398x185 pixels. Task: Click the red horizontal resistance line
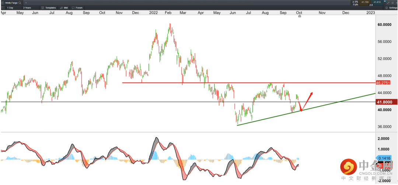pos(249,83)
